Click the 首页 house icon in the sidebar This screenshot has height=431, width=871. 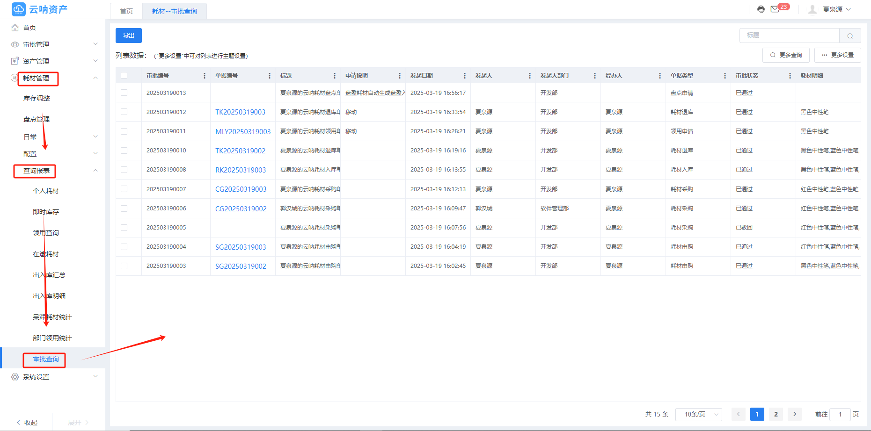pyautogui.click(x=15, y=28)
